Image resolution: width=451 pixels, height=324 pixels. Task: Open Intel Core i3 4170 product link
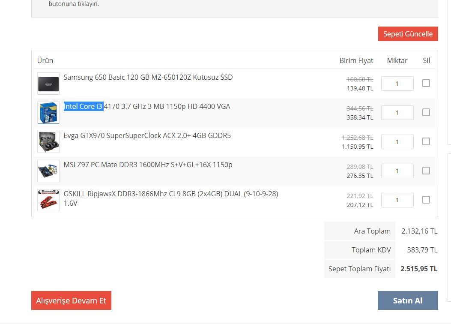(x=147, y=106)
